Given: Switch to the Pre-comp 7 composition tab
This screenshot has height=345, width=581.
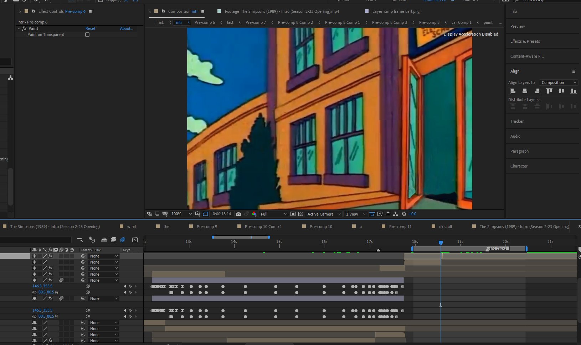Looking at the screenshot, I should pos(255,22).
